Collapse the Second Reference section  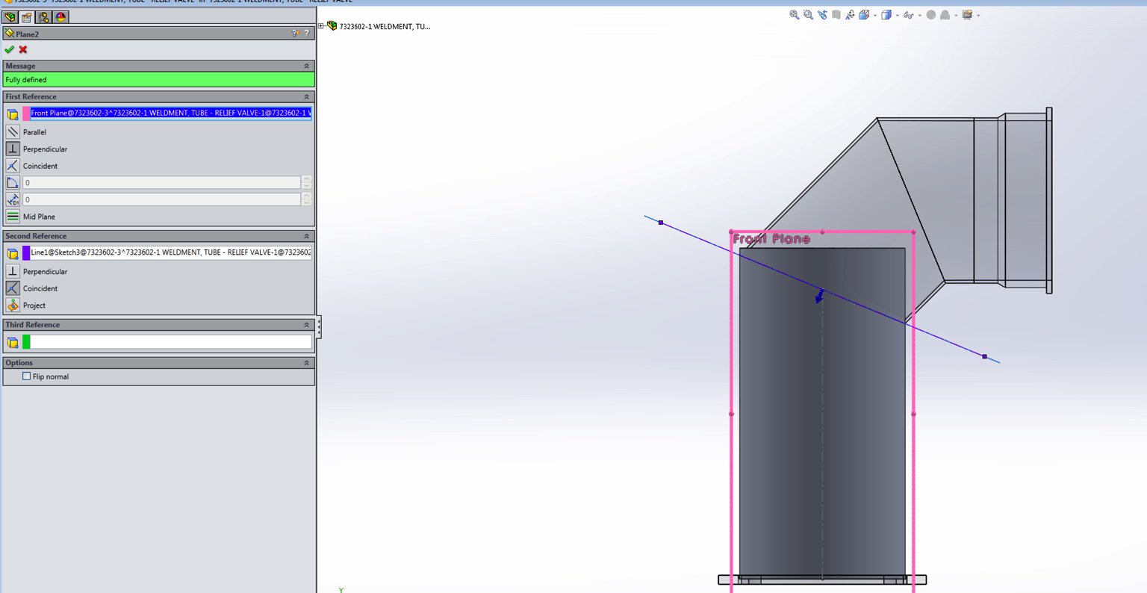[x=306, y=236]
